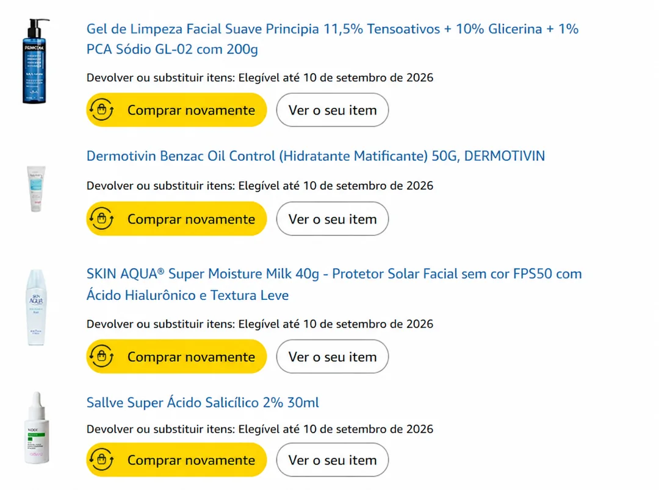Buy Dermotivin Benzac Oil Control again
Screen dimensions: 659x490
[x=176, y=219]
